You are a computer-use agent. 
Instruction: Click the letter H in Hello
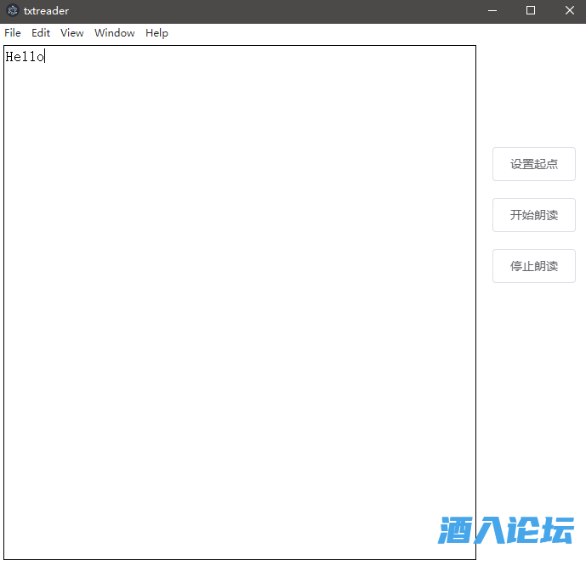coord(9,57)
